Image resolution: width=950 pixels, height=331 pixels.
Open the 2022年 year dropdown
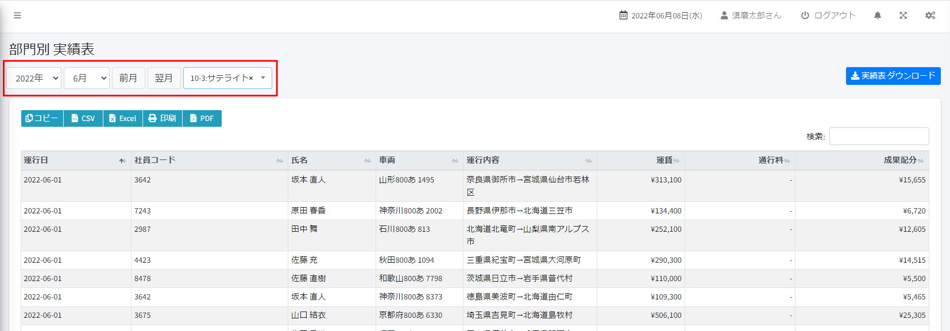34,78
